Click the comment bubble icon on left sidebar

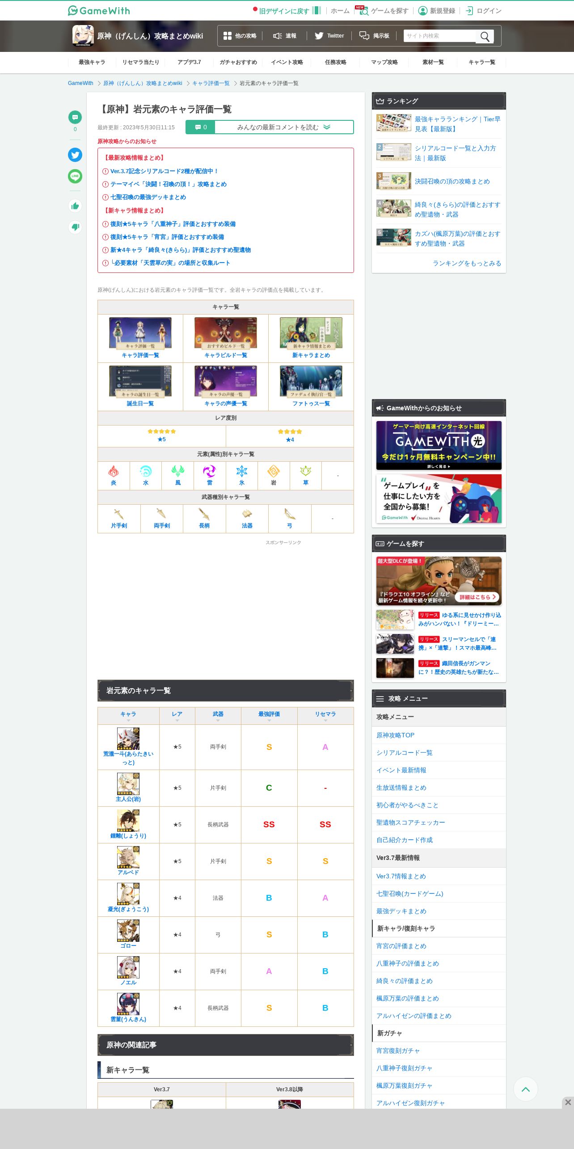(75, 117)
